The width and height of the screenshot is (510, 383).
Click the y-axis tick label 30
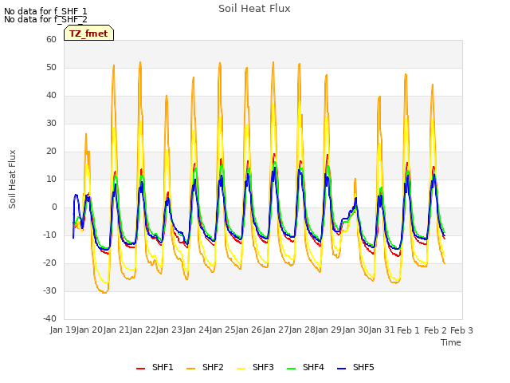click(51, 123)
